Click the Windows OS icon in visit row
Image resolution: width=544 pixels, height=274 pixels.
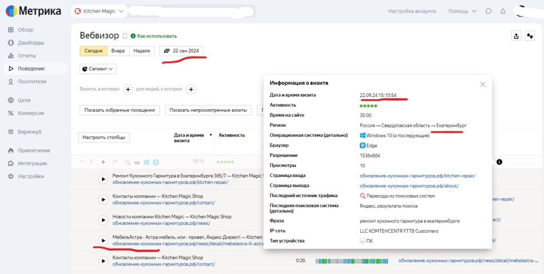[147, 162]
